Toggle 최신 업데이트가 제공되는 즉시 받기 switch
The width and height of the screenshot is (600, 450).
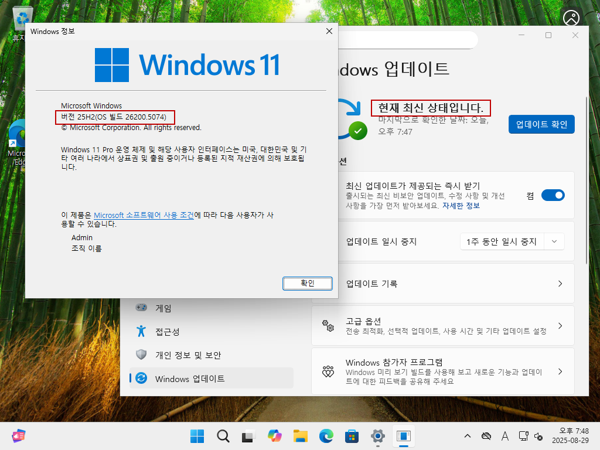(553, 196)
